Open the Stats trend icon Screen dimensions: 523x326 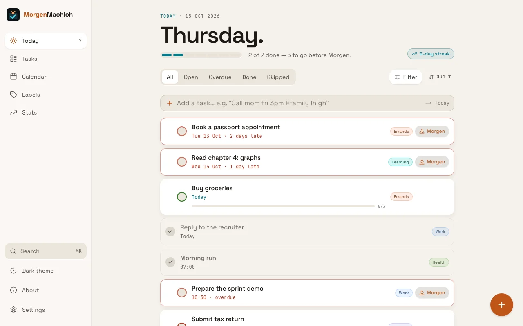point(13,112)
